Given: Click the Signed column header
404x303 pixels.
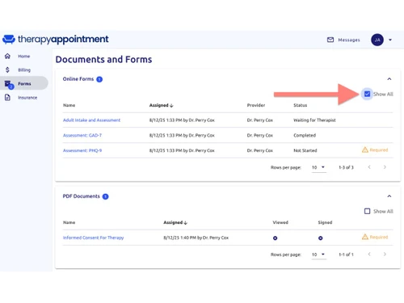Looking at the screenshot, I should (325, 222).
